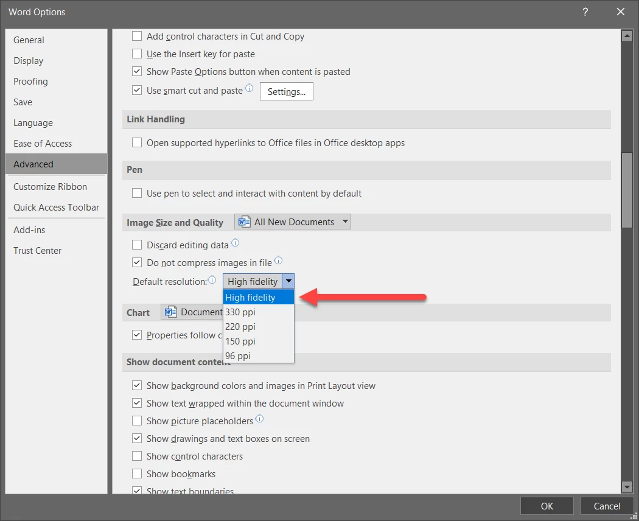The image size is (639, 521).
Task: Click the Default resolution dropdown arrow
Action: point(288,281)
